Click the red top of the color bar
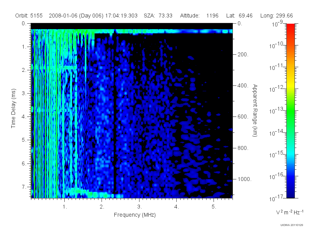The width and height of the screenshot is (310, 233). point(290,27)
